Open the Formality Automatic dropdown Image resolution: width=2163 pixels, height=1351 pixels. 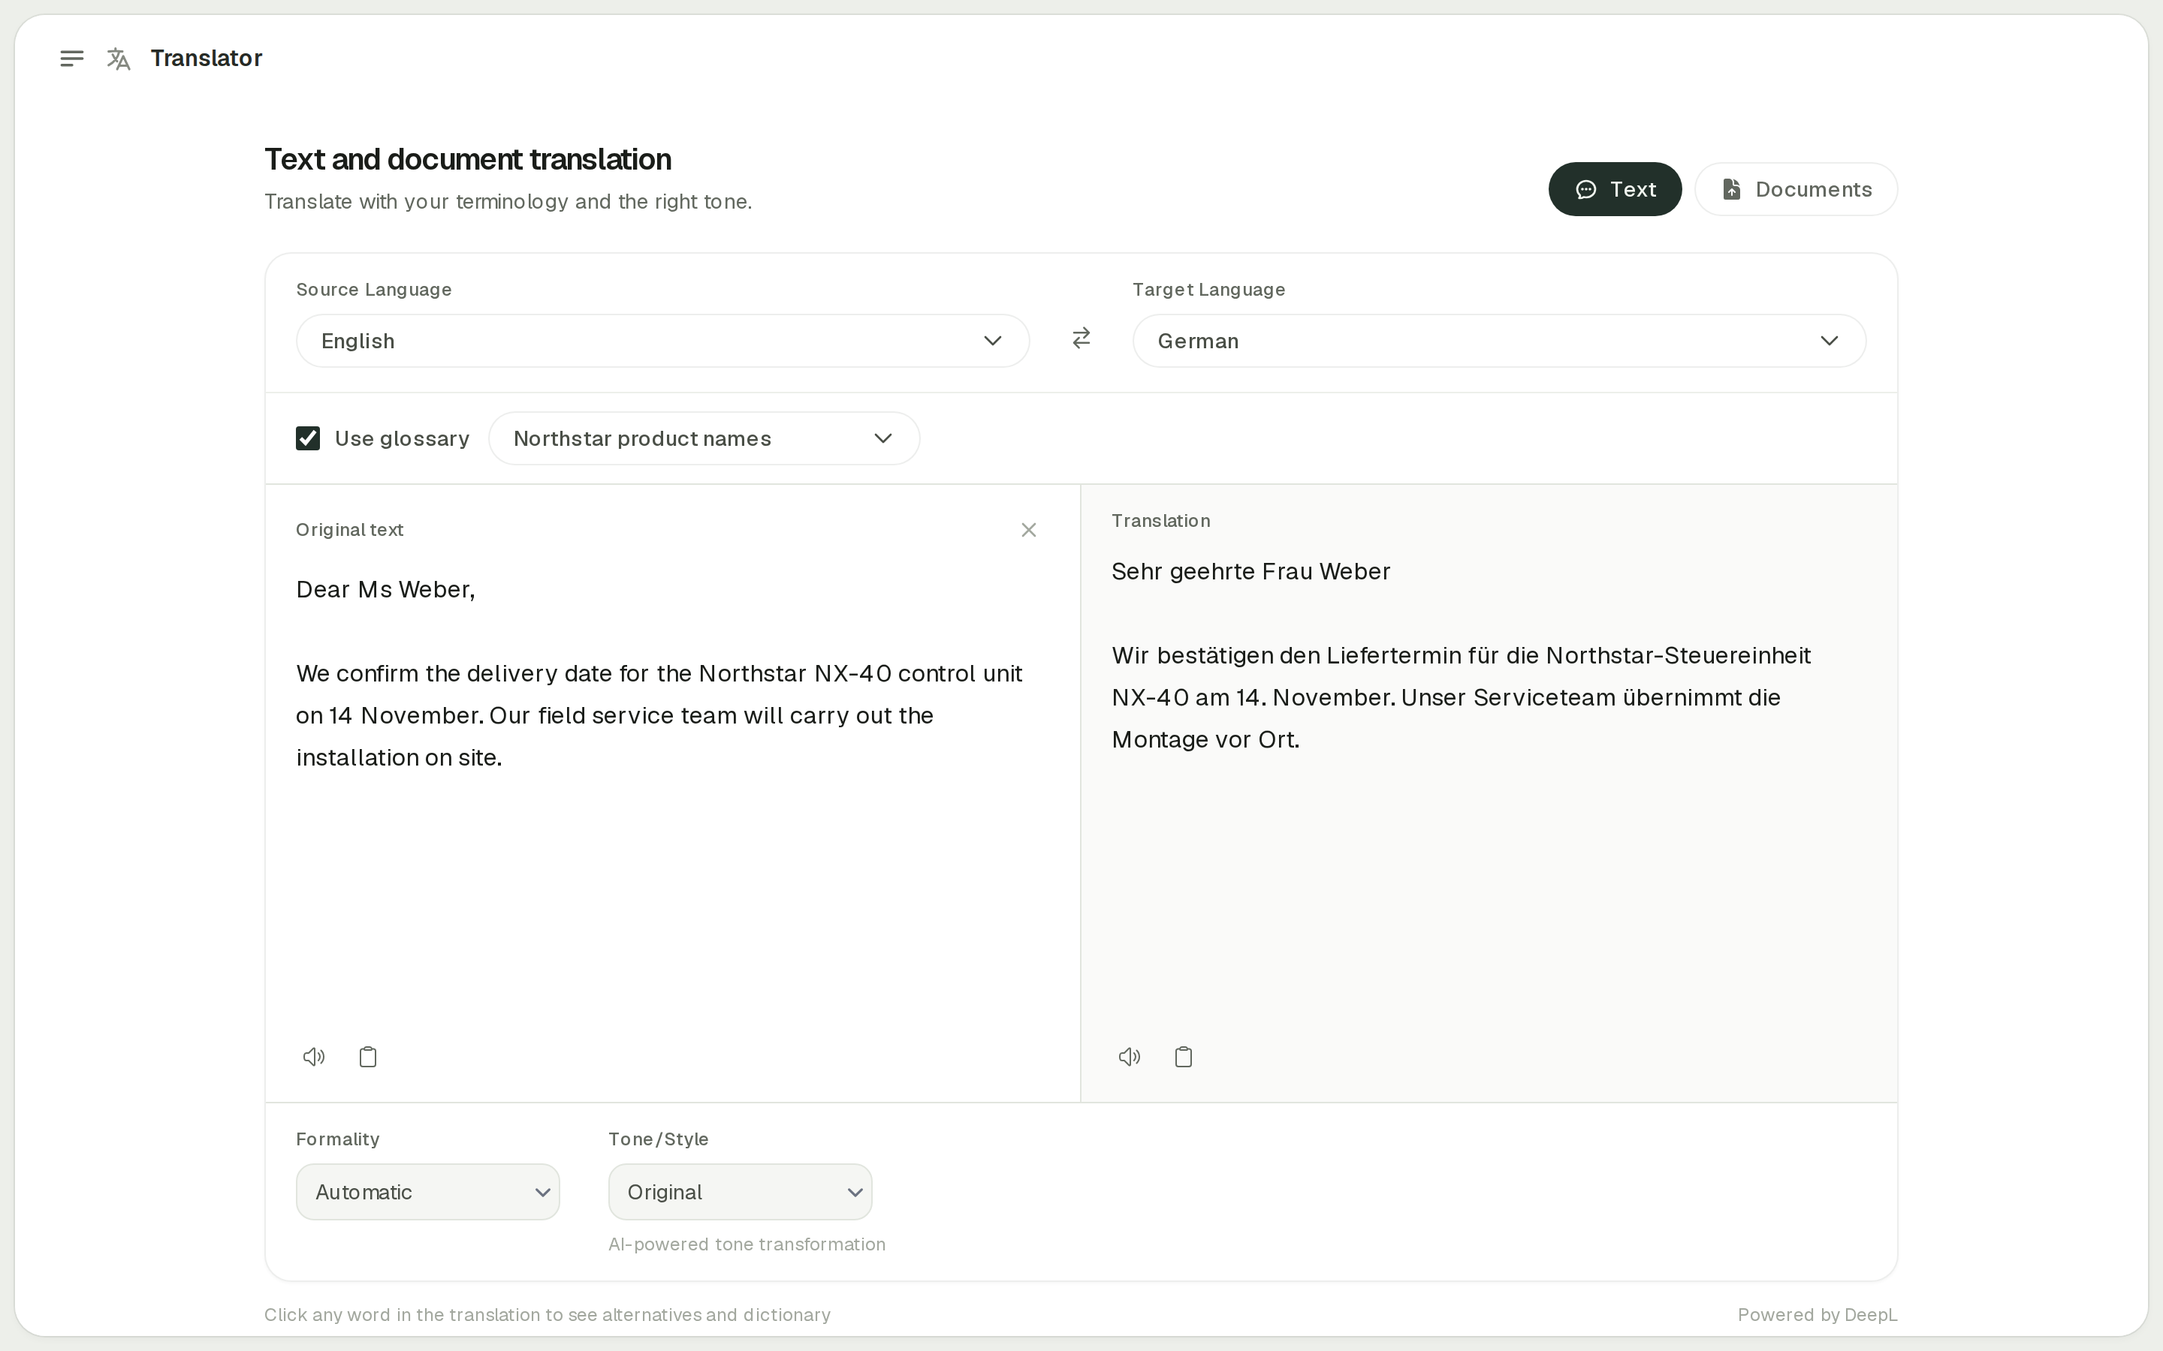(x=427, y=1192)
